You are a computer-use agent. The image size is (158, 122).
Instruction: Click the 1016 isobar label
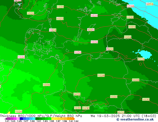coord(150,4)
